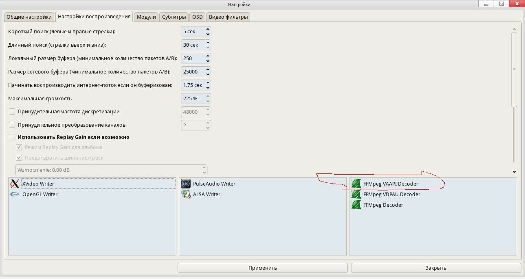This screenshot has height=279, width=525.
Task: Open the Видео фильтры tab
Action: tap(228, 17)
